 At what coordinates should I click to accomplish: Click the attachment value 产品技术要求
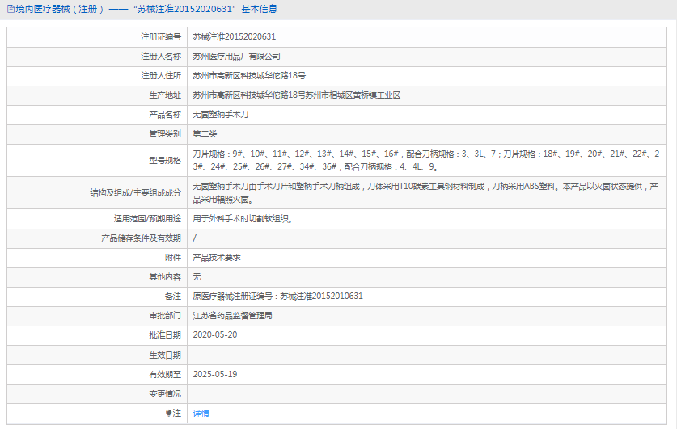216,258
